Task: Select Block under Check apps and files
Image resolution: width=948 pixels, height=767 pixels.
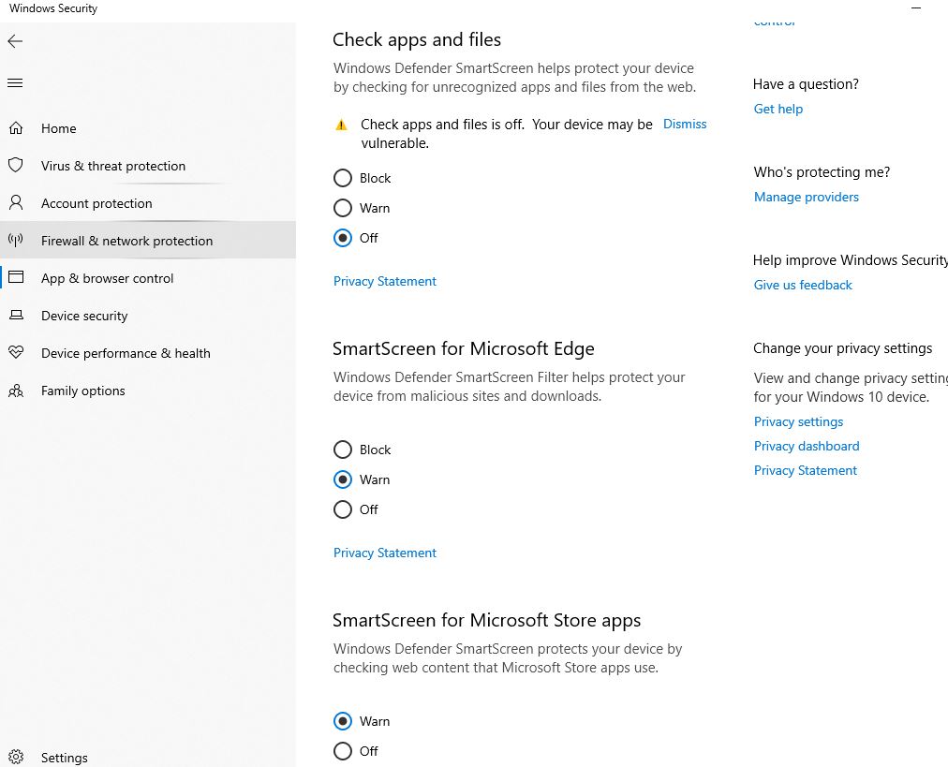Action: (343, 178)
